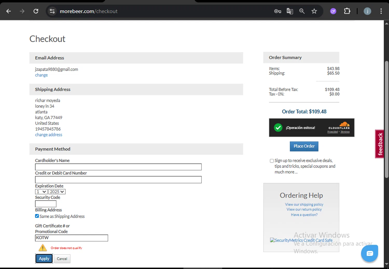Click the green success checkmark
Image resolution: width=389 pixels, height=269 pixels.
pos(278,128)
